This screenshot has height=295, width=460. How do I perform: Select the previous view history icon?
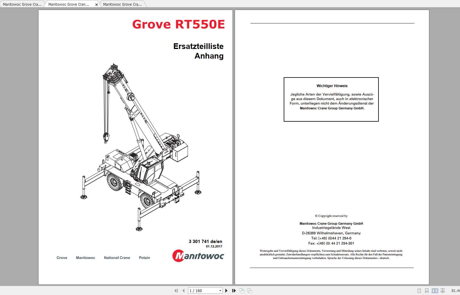coord(242,290)
